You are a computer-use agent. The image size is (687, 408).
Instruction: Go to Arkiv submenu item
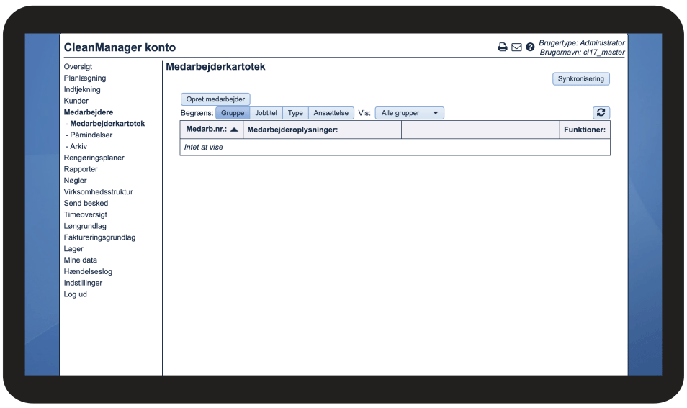[78, 147]
